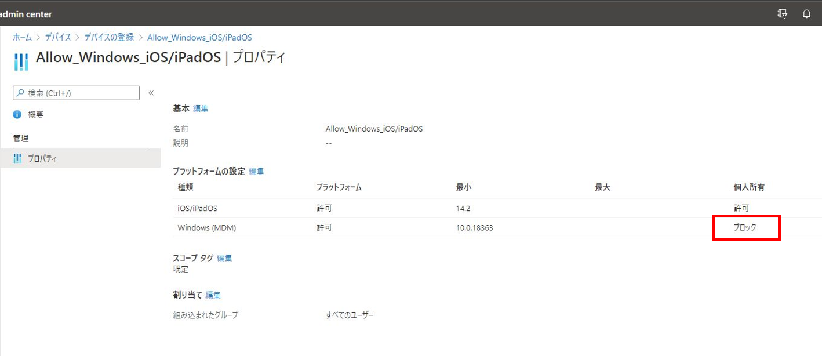Click the ブロック value for Windows (MDM) personal devices
Image resolution: width=822 pixels, height=356 pixels.
(746, 227)
